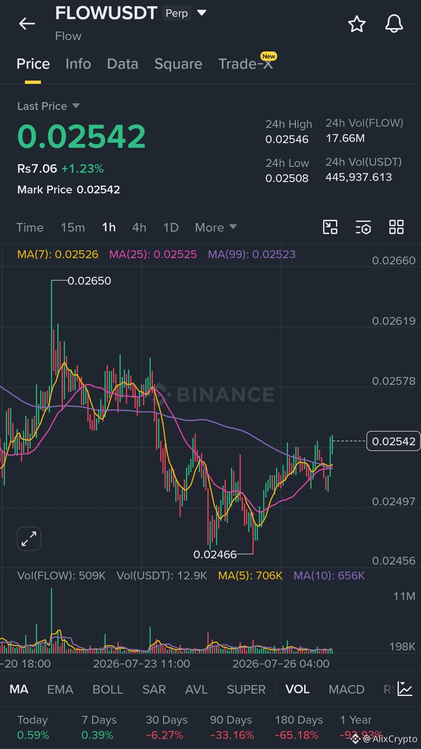421x749 pixels.
Task: Tap the 0.02650 chart high marker
Action: 89,281
